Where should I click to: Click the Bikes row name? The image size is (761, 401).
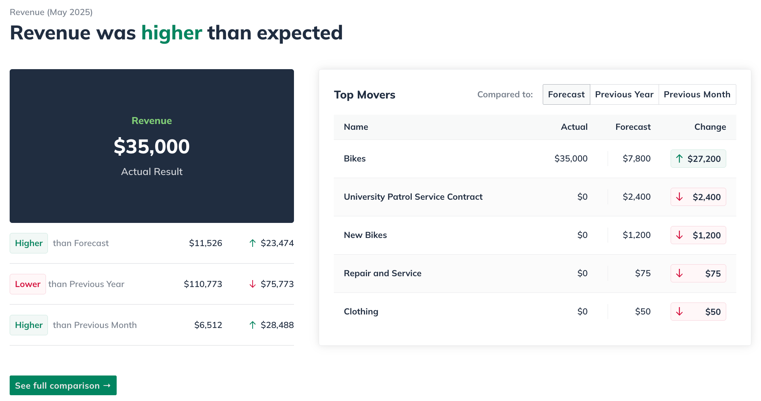point(355,159)
